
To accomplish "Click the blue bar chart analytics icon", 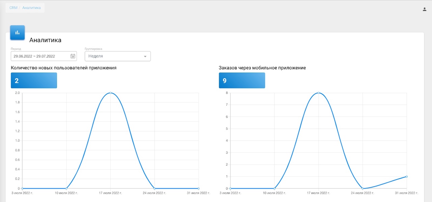I will tap(17, 32).
